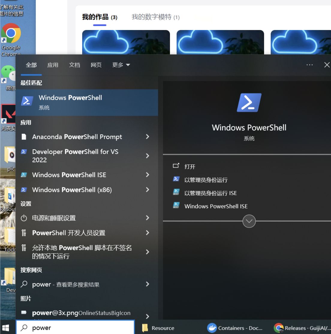
Task: Click the Anaconda PowerShell Prompt file icon
Action: tap(24, 137)
